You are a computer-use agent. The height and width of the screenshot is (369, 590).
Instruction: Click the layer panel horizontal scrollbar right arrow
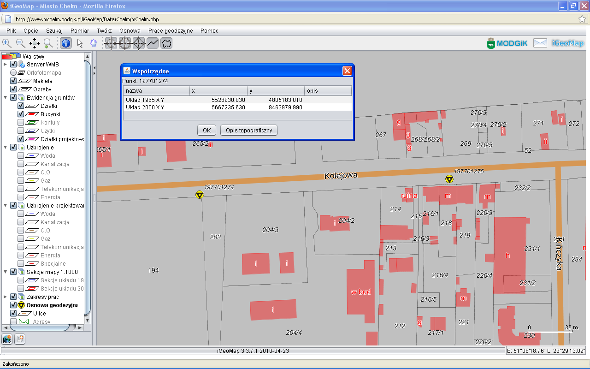click(x=80, y=327)
